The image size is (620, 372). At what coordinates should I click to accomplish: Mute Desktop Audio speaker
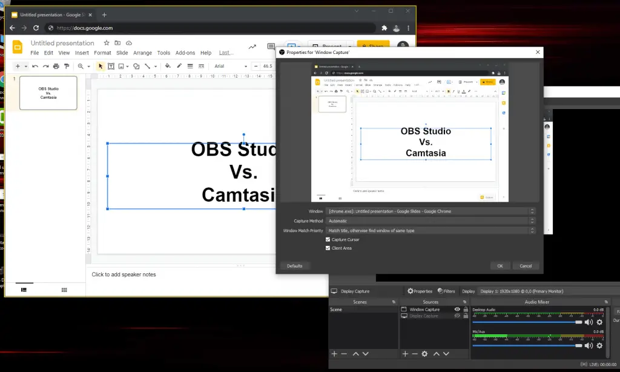(589, 322)
